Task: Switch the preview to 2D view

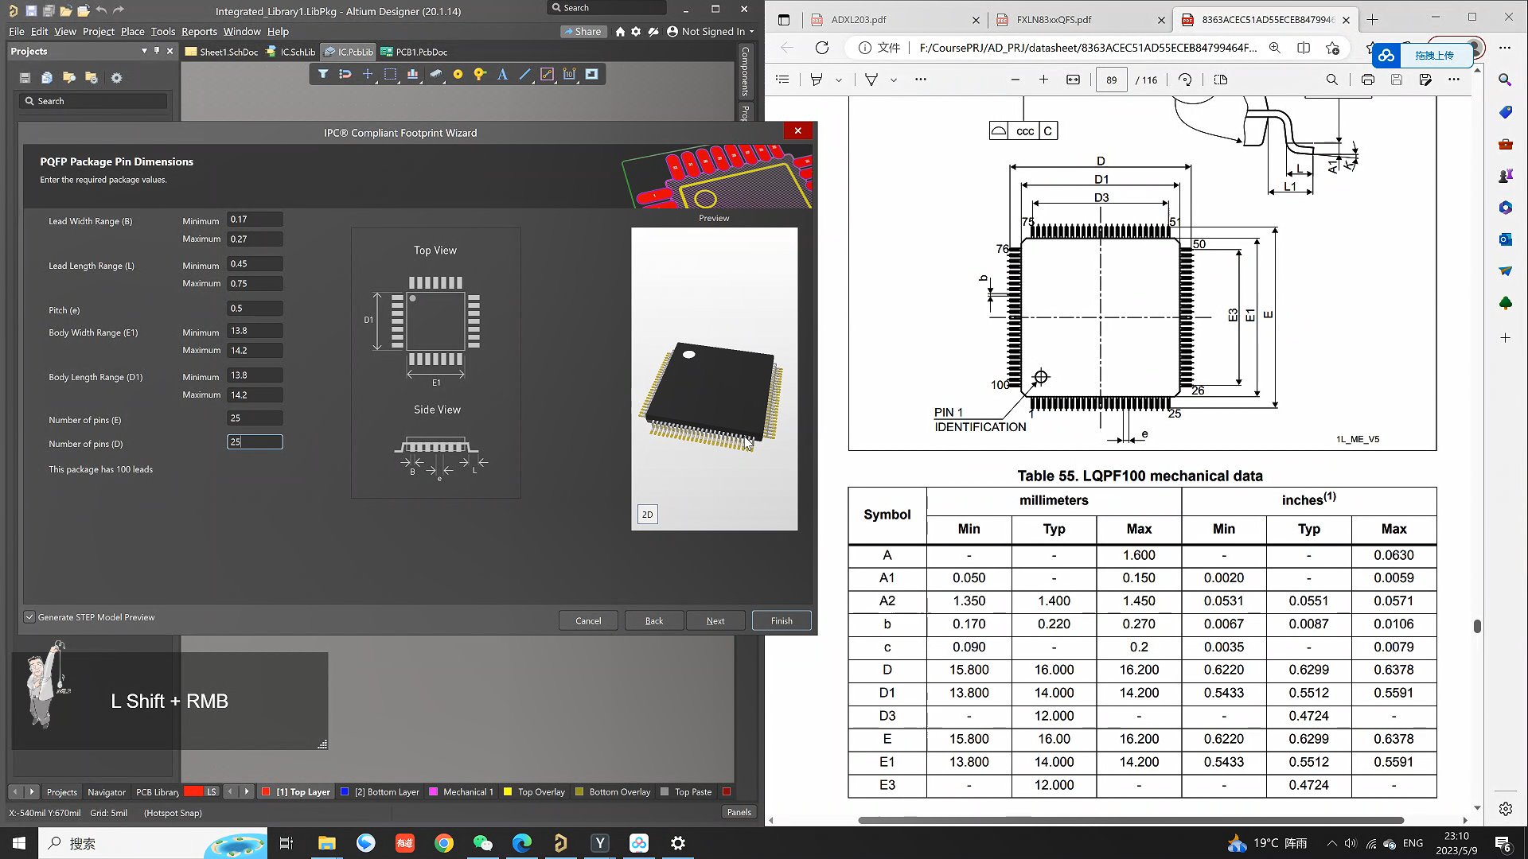Action: click(648, 515)
